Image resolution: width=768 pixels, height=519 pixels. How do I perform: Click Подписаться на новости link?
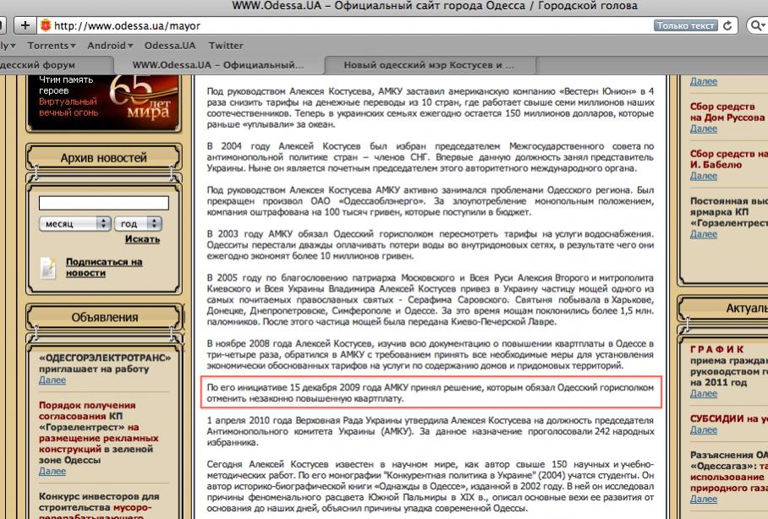(104, 267)
